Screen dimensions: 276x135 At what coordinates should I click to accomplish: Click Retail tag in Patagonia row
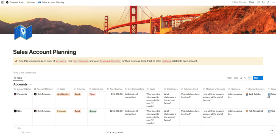(x=78, y=94)
